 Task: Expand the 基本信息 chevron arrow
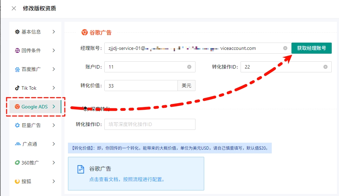click(54, 32)
